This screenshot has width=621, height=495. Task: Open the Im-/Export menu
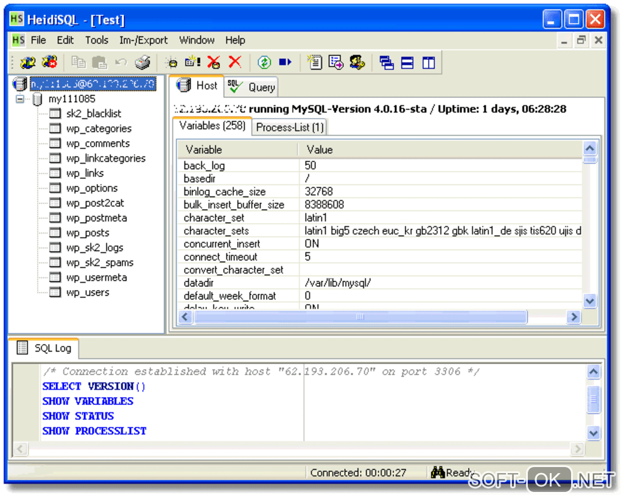pos(143,40)
